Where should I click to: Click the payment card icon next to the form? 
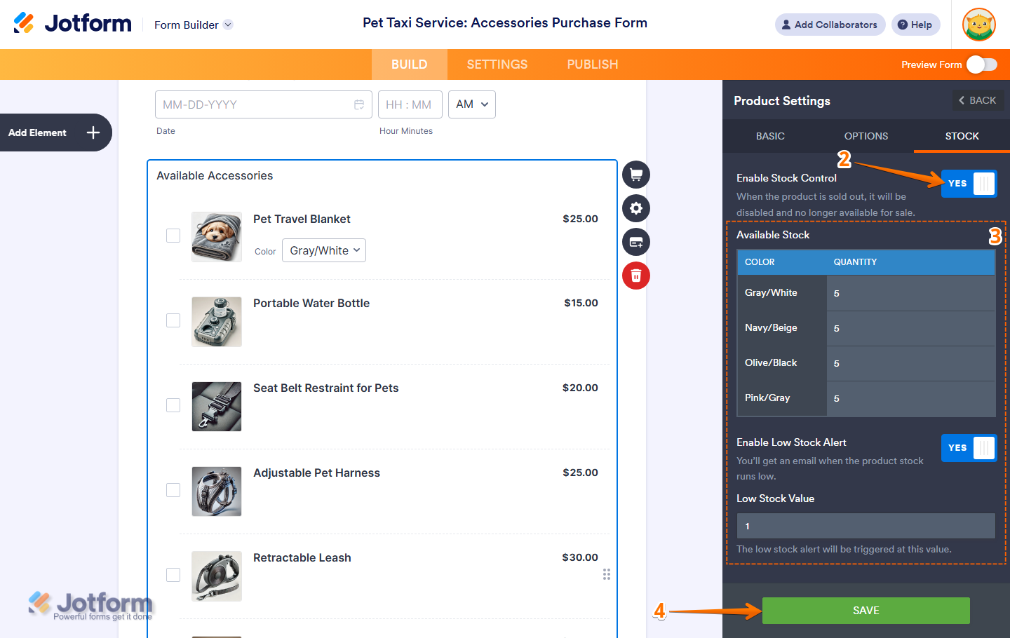[635, 242]
